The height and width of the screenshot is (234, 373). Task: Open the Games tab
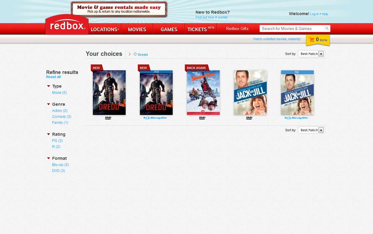pos(169,29)
